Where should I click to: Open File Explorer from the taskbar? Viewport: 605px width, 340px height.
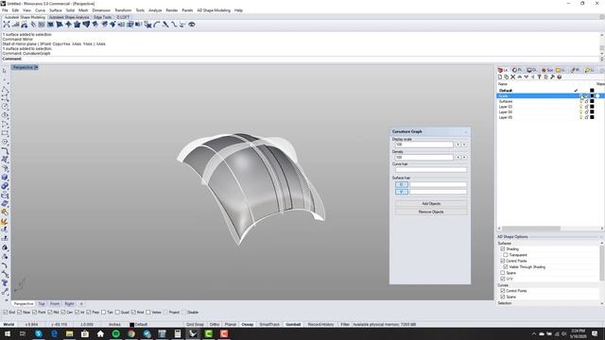coord(69,333)
